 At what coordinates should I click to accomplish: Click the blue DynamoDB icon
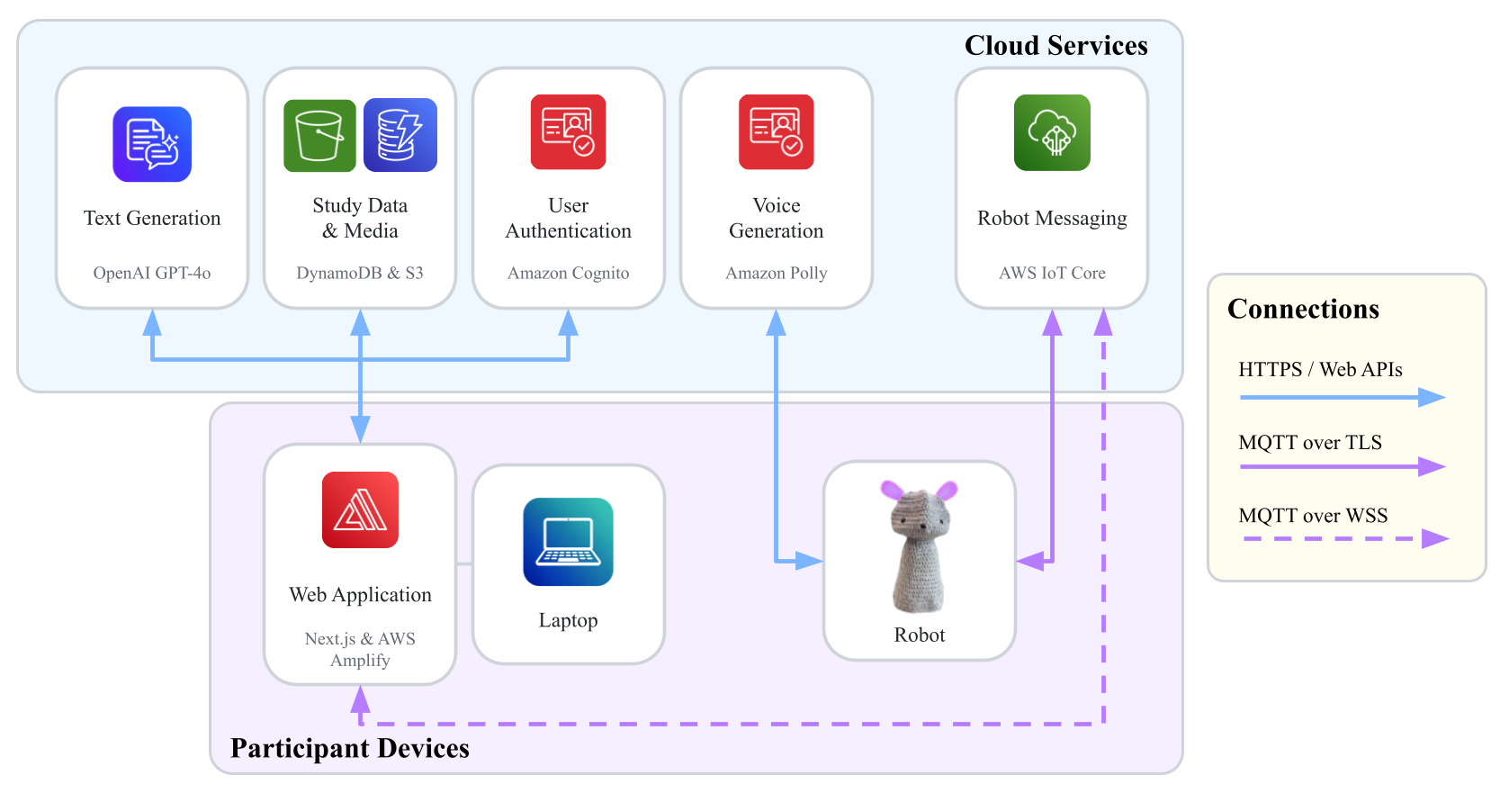tap(400, 135)
